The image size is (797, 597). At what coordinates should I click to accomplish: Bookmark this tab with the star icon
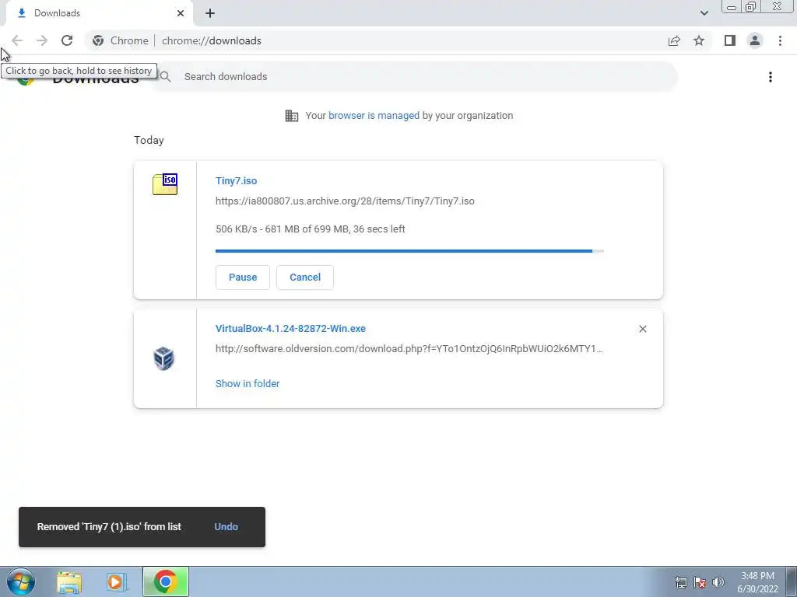[x=699, y=40]
